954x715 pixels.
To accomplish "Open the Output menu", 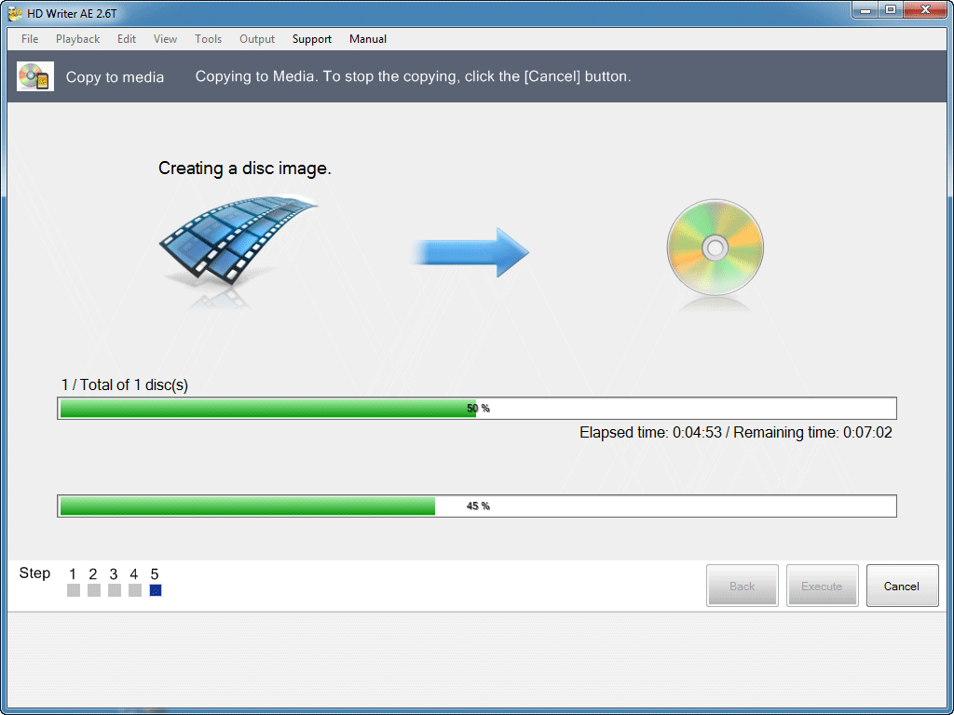I will tap(257, 39).
